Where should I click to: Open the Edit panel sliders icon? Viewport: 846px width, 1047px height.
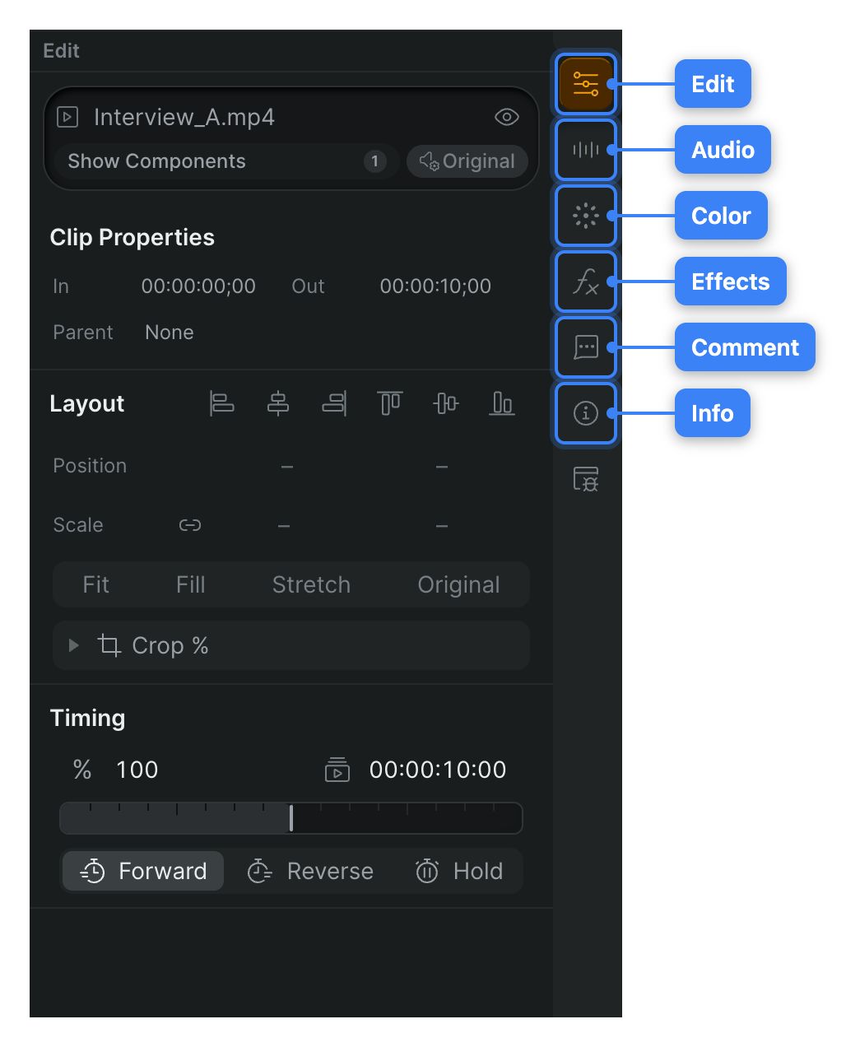586,84
